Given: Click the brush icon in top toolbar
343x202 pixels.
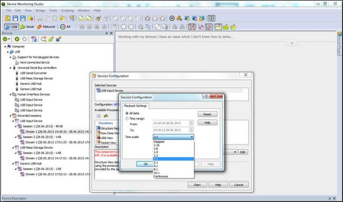Looking at the screenshot, I should click(98, 18).
